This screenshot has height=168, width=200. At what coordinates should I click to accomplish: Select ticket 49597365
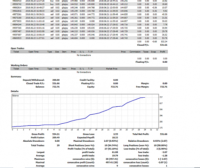click(x=17, y=28)
